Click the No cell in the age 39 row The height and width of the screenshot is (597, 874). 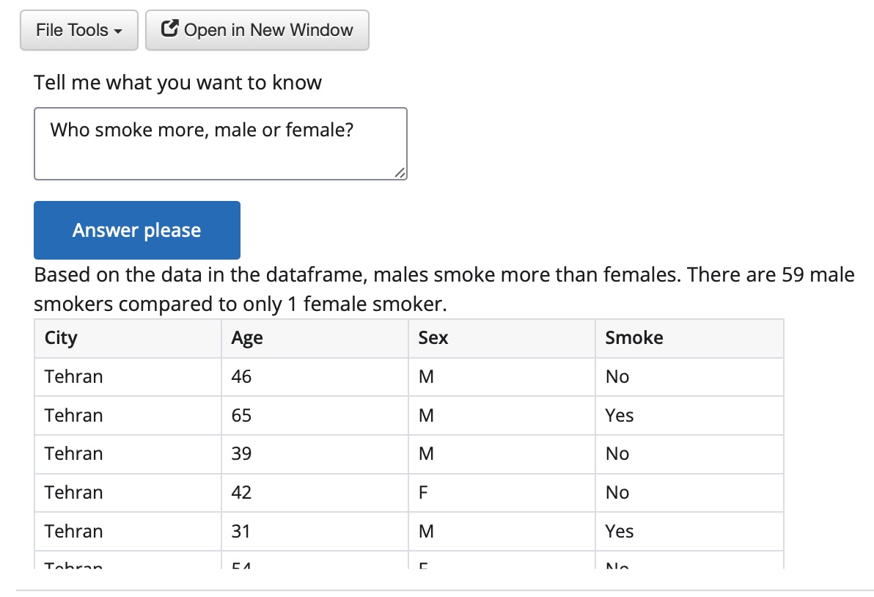617,454
